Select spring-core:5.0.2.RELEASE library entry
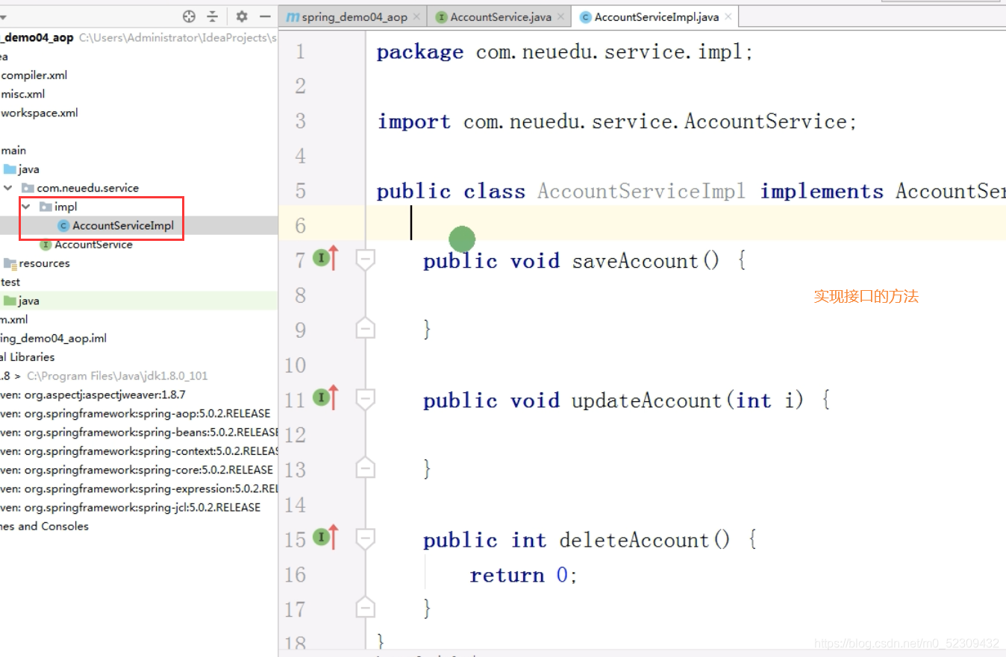The width and height of the screenshot is (1006, 657). tap(137, 470)
